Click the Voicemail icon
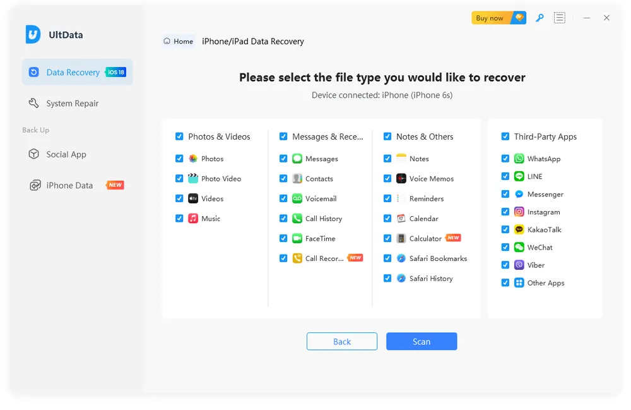 pos(297,198)
